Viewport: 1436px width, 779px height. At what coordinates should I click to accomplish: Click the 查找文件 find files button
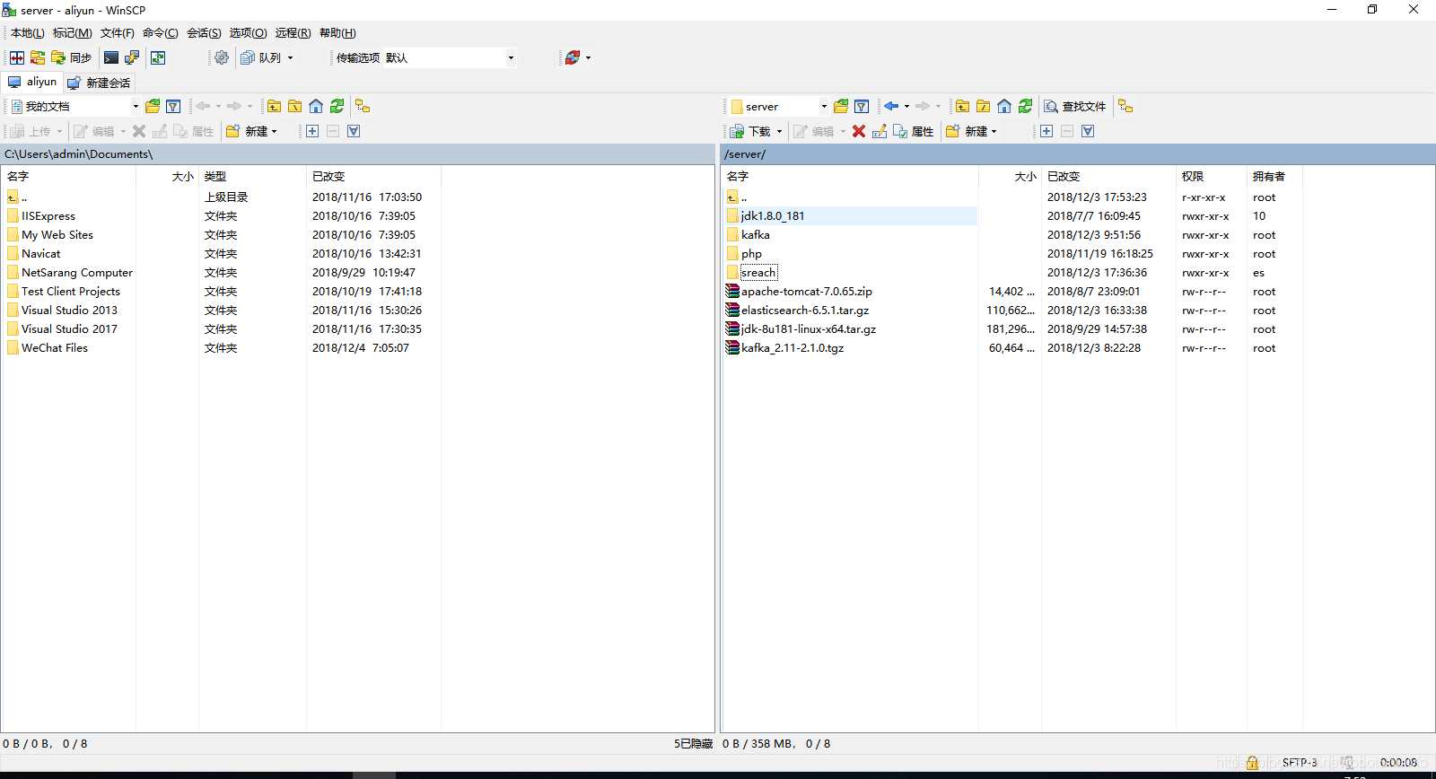tap(1075, 106)
